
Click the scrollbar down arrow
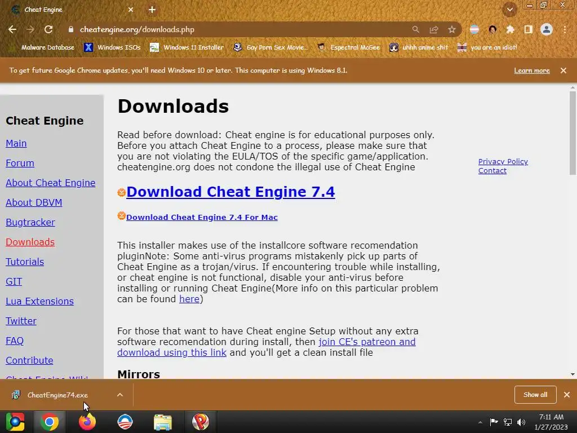click(572, 374)
